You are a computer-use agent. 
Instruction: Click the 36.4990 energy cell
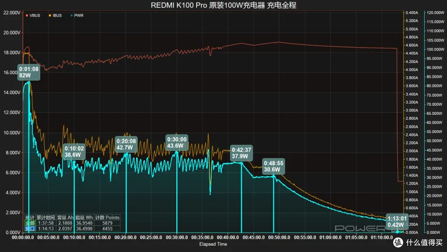pos(84,229)
